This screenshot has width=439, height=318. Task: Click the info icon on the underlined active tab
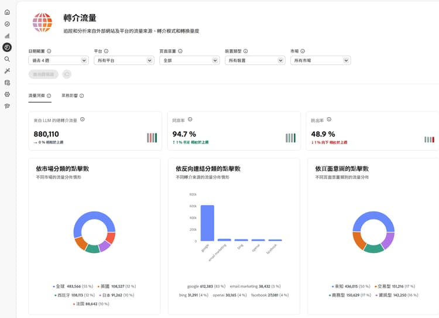(49, 96)
